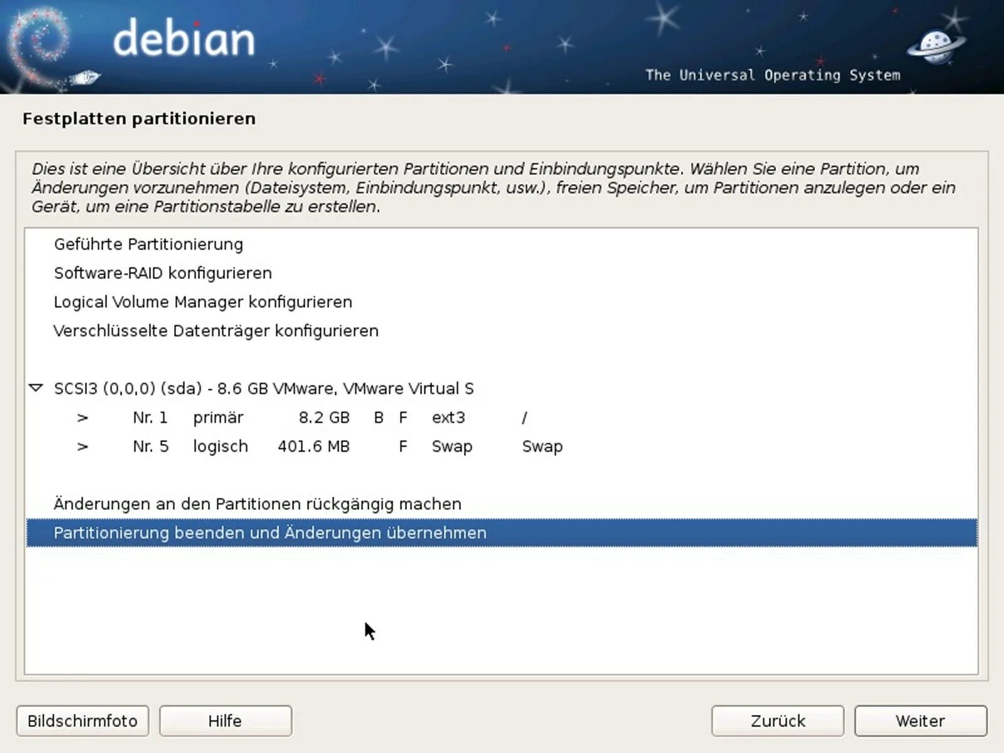Collapse the SCSI3 sda disk entry
1004x753 pixels.
pos(36,388)
